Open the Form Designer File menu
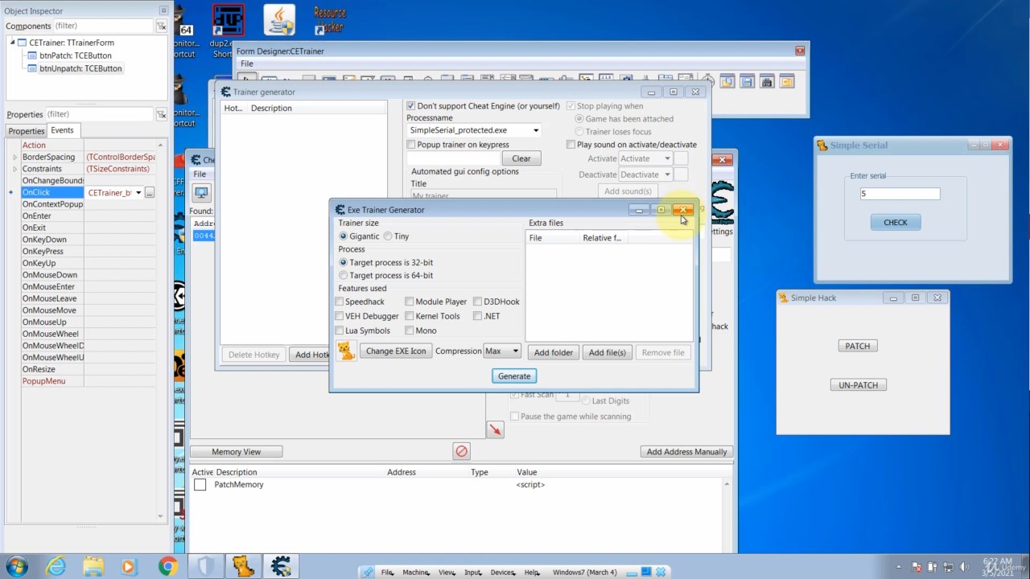The image size is (1030, 579). coord(246,64)
